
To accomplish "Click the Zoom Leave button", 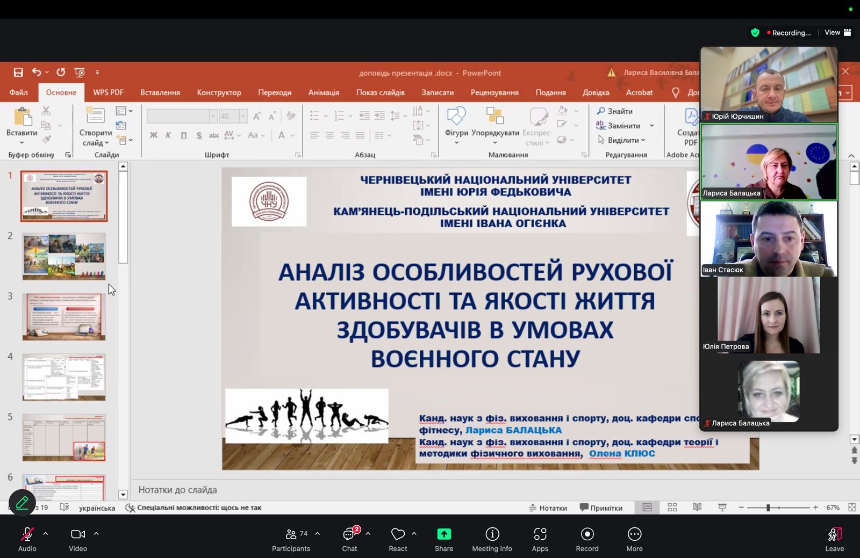I will (834, 539).
